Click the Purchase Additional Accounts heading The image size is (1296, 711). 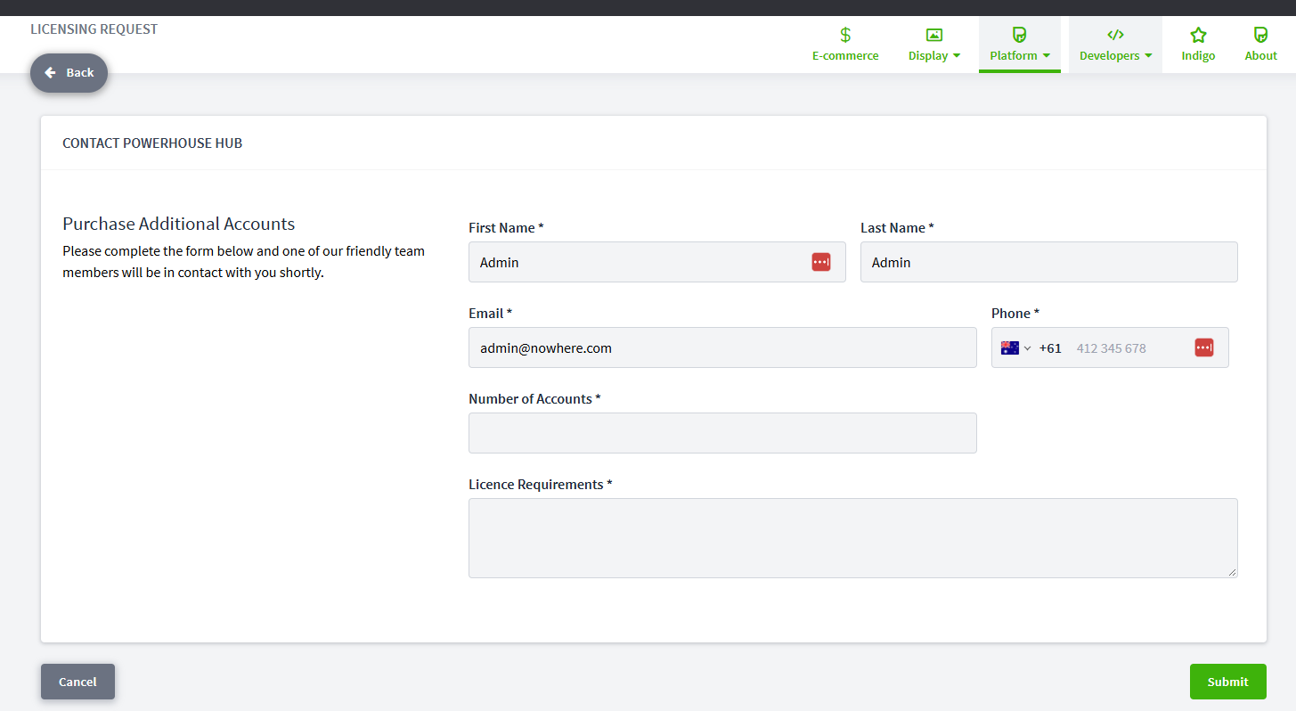pyautogui.click(x=179, y=224)
